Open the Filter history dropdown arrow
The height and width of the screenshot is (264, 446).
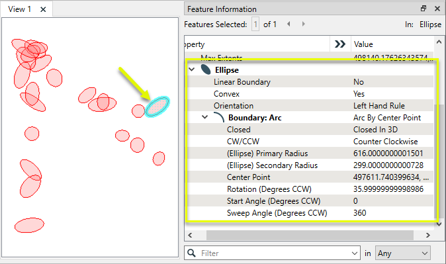pyautogui.click(x=354, y=253)
